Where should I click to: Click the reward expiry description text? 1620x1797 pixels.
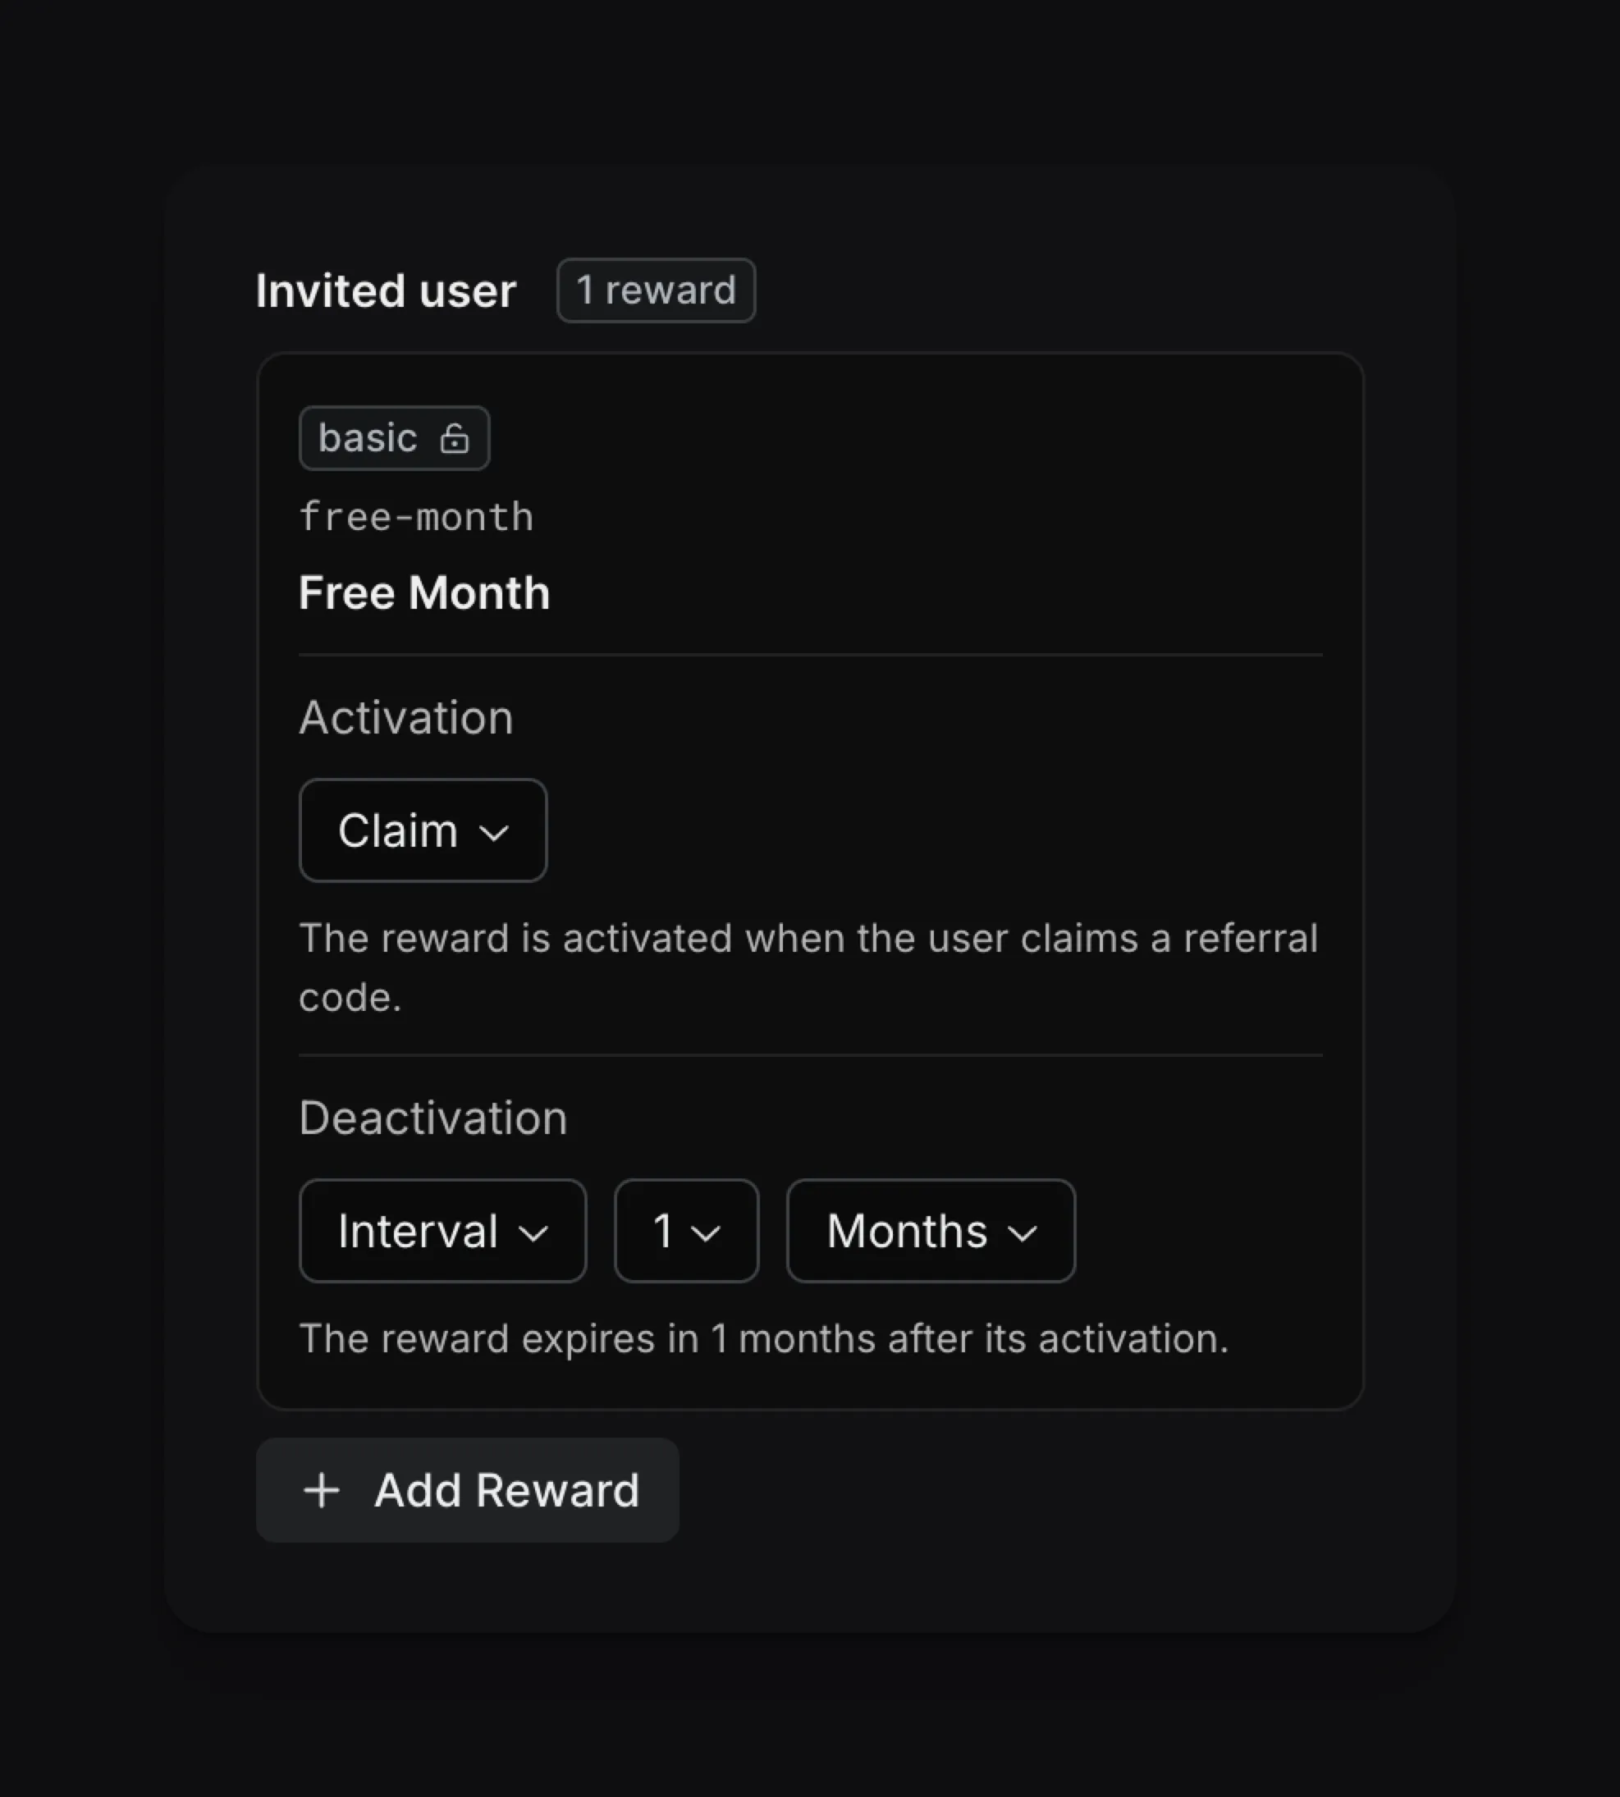[x=764, y=1338]
